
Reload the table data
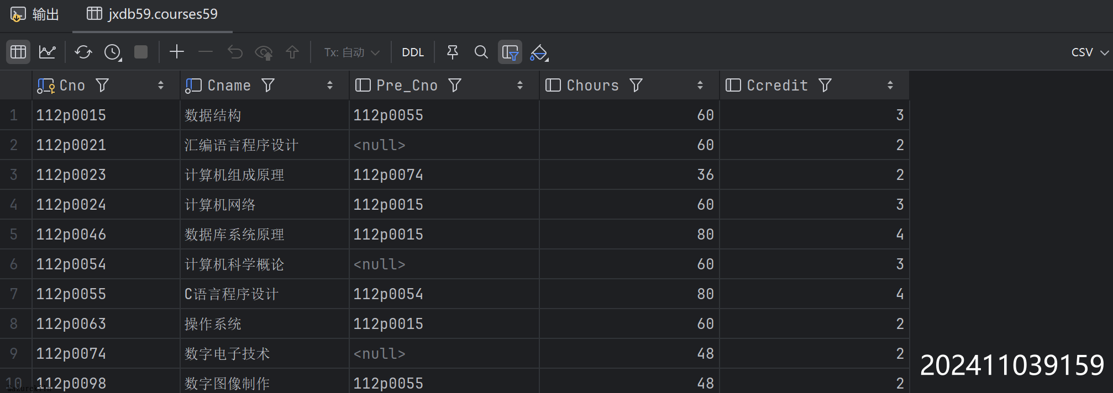(x=83, y=52)
